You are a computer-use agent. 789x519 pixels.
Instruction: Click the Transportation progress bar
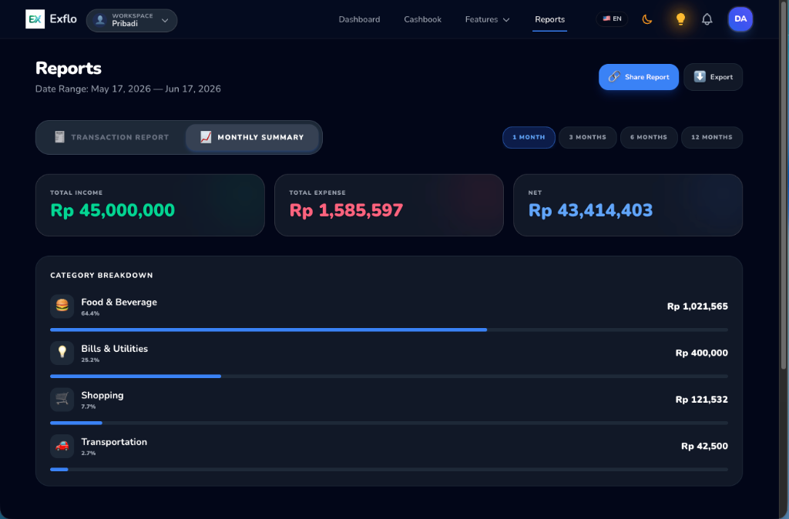click(x=389, y=469)
